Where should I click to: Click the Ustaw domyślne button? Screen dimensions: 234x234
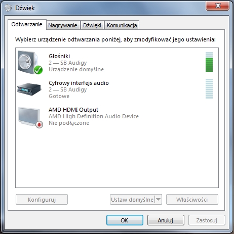pyautogui.click(x=132, y=200)
